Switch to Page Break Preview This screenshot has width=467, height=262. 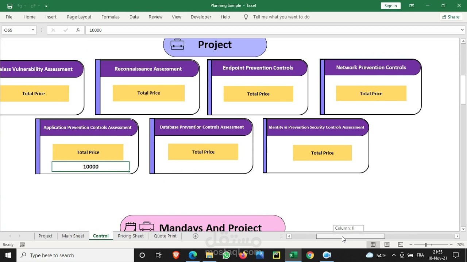(x=401, y=245)
